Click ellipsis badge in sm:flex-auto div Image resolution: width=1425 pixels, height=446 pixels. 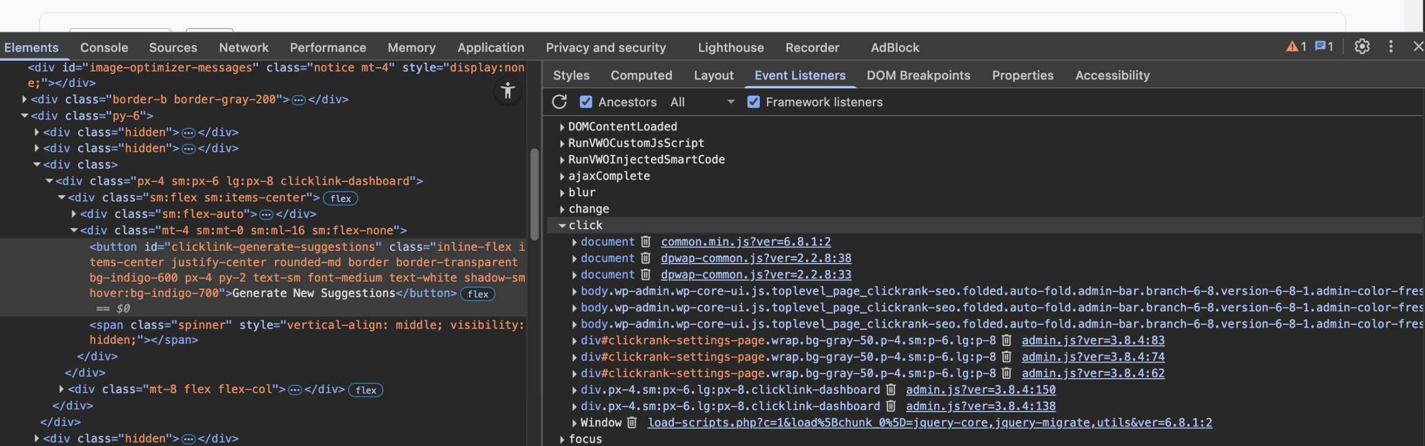[x=267, y=215]
